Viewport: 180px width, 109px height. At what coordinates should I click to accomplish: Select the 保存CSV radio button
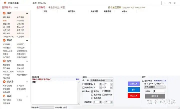coord(155,84)
